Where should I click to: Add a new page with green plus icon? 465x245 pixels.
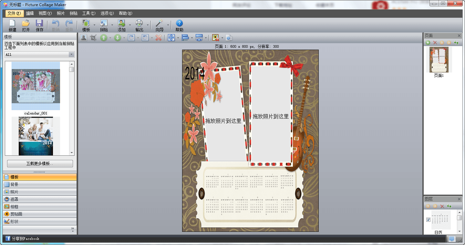click(428, 43)
